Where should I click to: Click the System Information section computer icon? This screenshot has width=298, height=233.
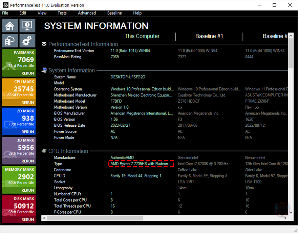44,70
